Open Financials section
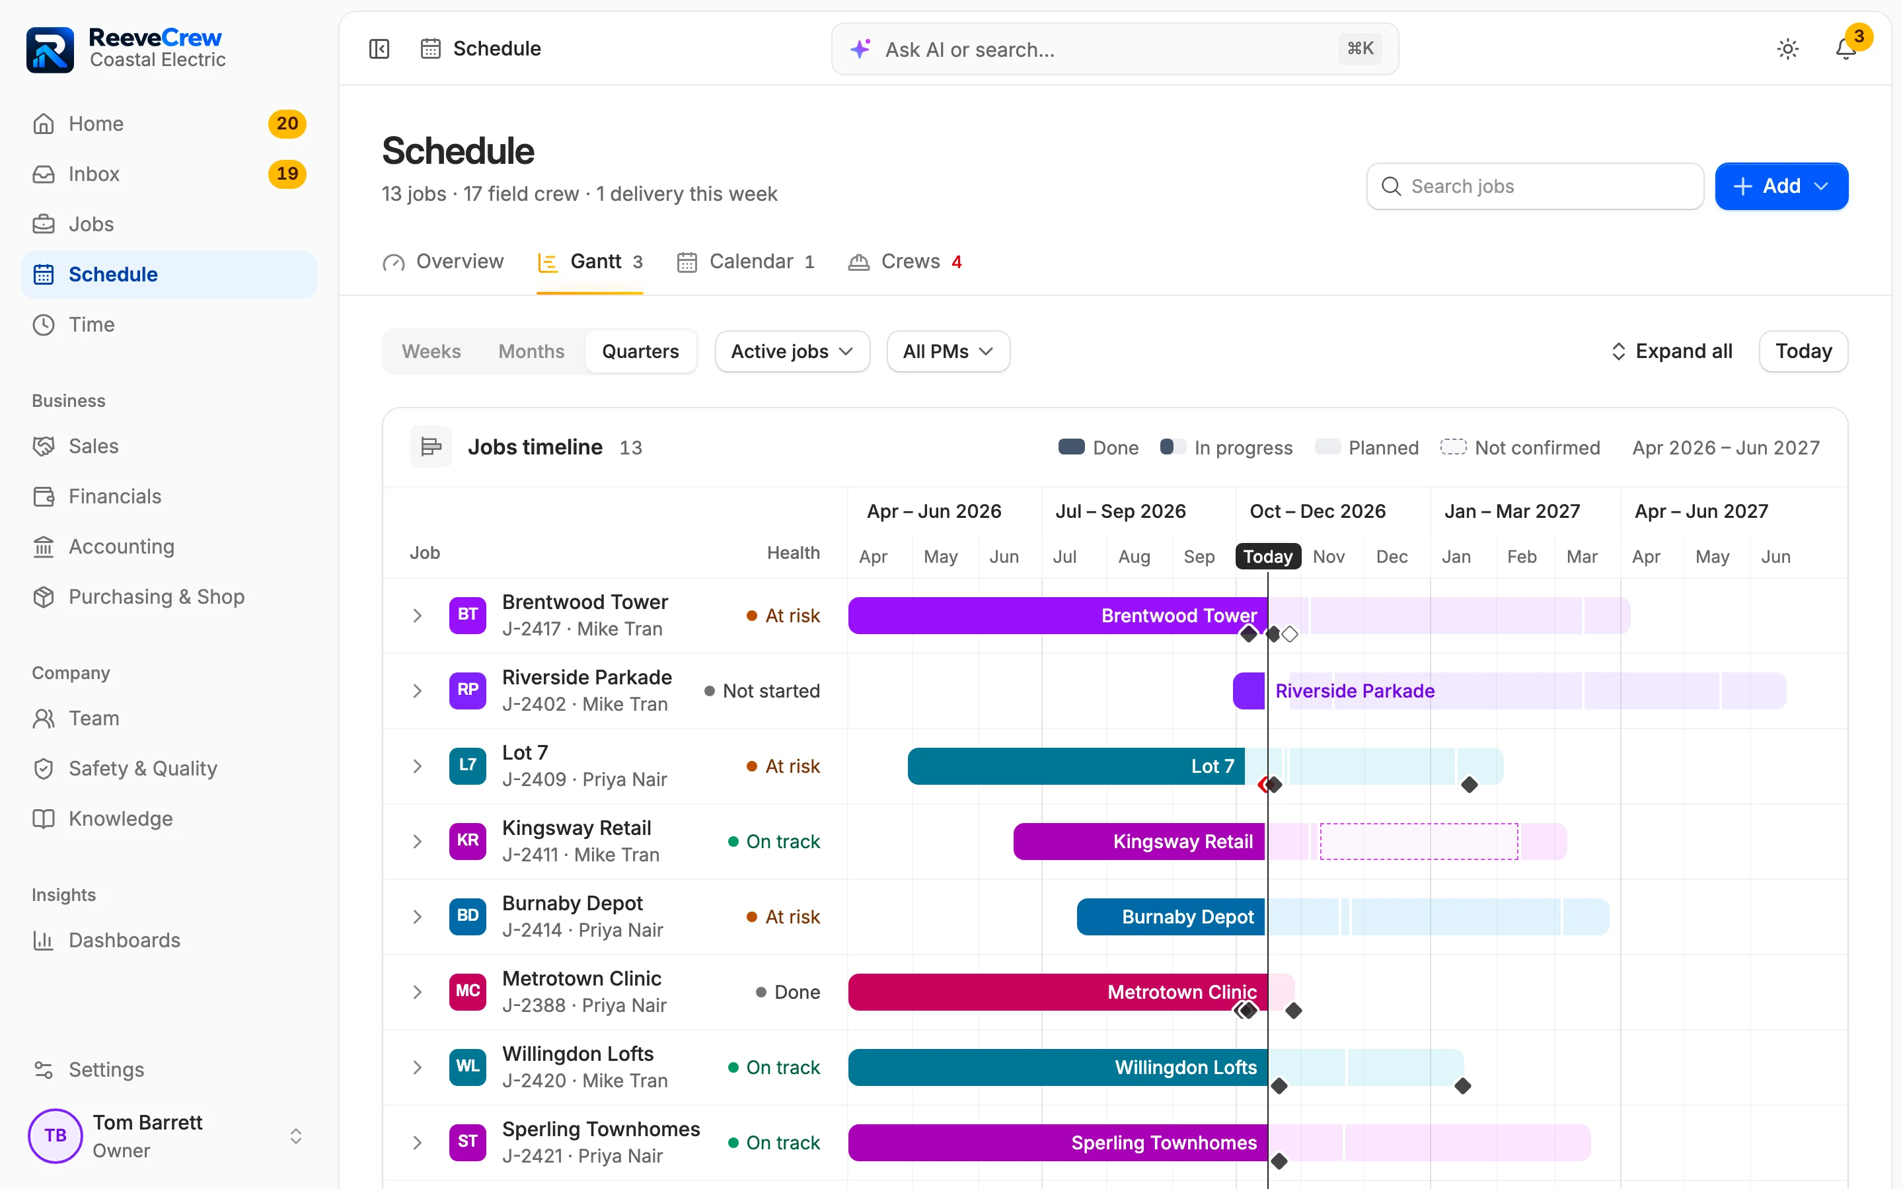The width and height of the screenshot is (1903, 1189). click(x=169, y=496)
